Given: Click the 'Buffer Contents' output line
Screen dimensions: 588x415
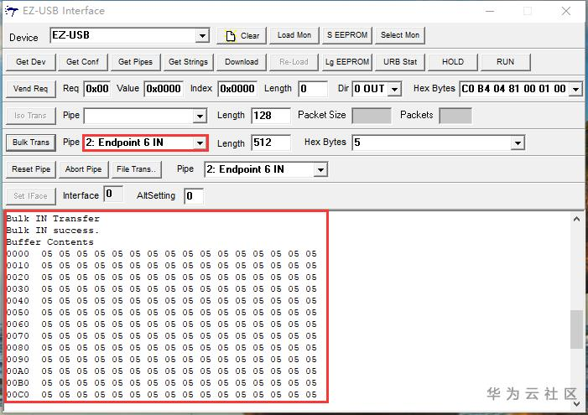Looking at the screenshot, I should [x=49, y=241].
